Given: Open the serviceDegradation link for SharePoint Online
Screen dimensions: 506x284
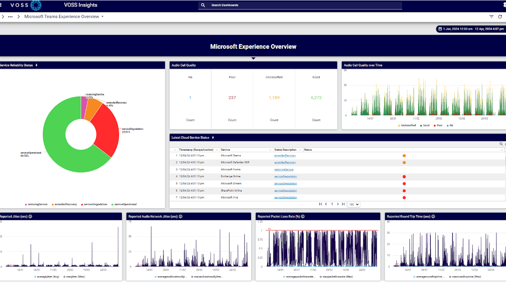Looking at the screenshot, I should [285, 191].
